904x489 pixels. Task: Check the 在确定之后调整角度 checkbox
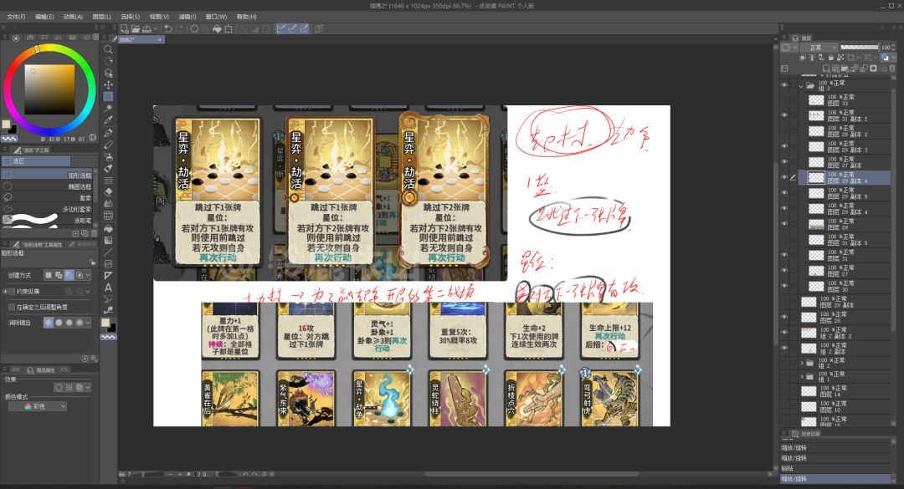point(12,307)
